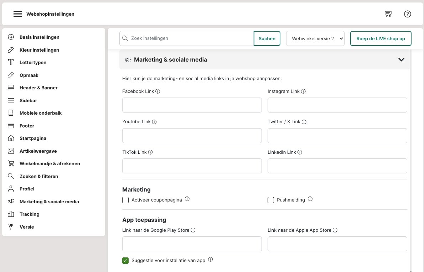Open the help question mark icon

click(408, 14)
